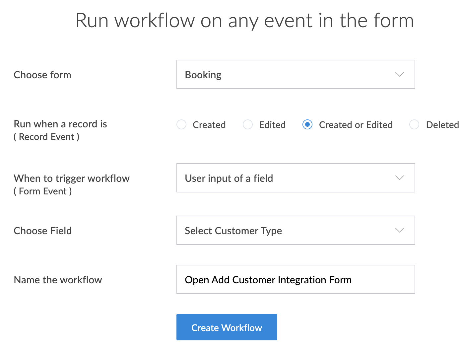The image size is (463, 347).
Task: Click the Created or Edited label text
Action: click(356, 125)
